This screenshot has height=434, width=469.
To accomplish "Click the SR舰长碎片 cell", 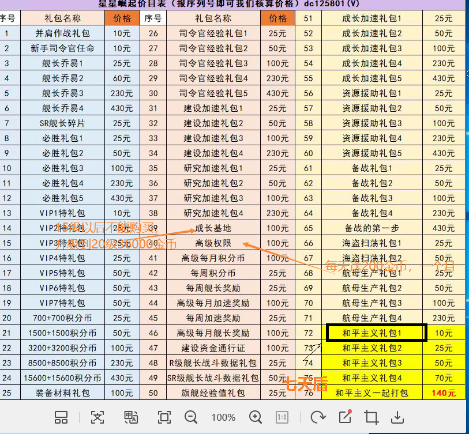I will pyautogui.click(x=62, y=123).
